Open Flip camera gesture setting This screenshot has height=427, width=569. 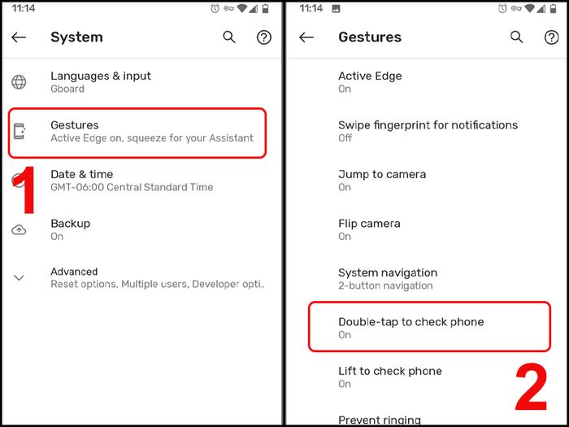point(427,229)
